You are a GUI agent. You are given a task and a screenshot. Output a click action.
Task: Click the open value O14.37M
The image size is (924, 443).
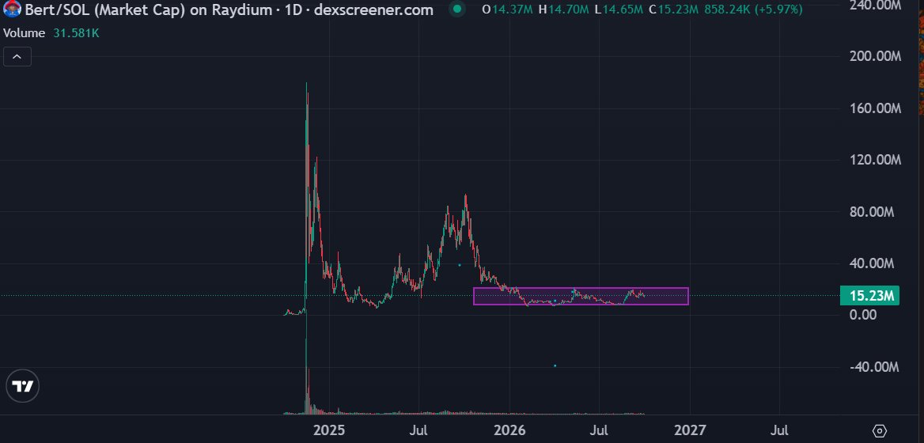point(507,9)
